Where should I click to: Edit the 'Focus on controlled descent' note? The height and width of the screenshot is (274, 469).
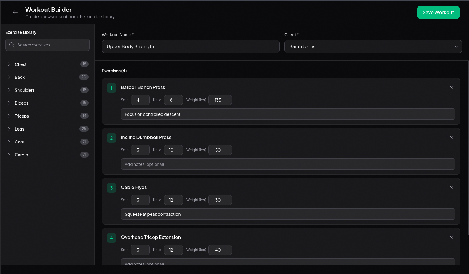(x=288, y=114)
